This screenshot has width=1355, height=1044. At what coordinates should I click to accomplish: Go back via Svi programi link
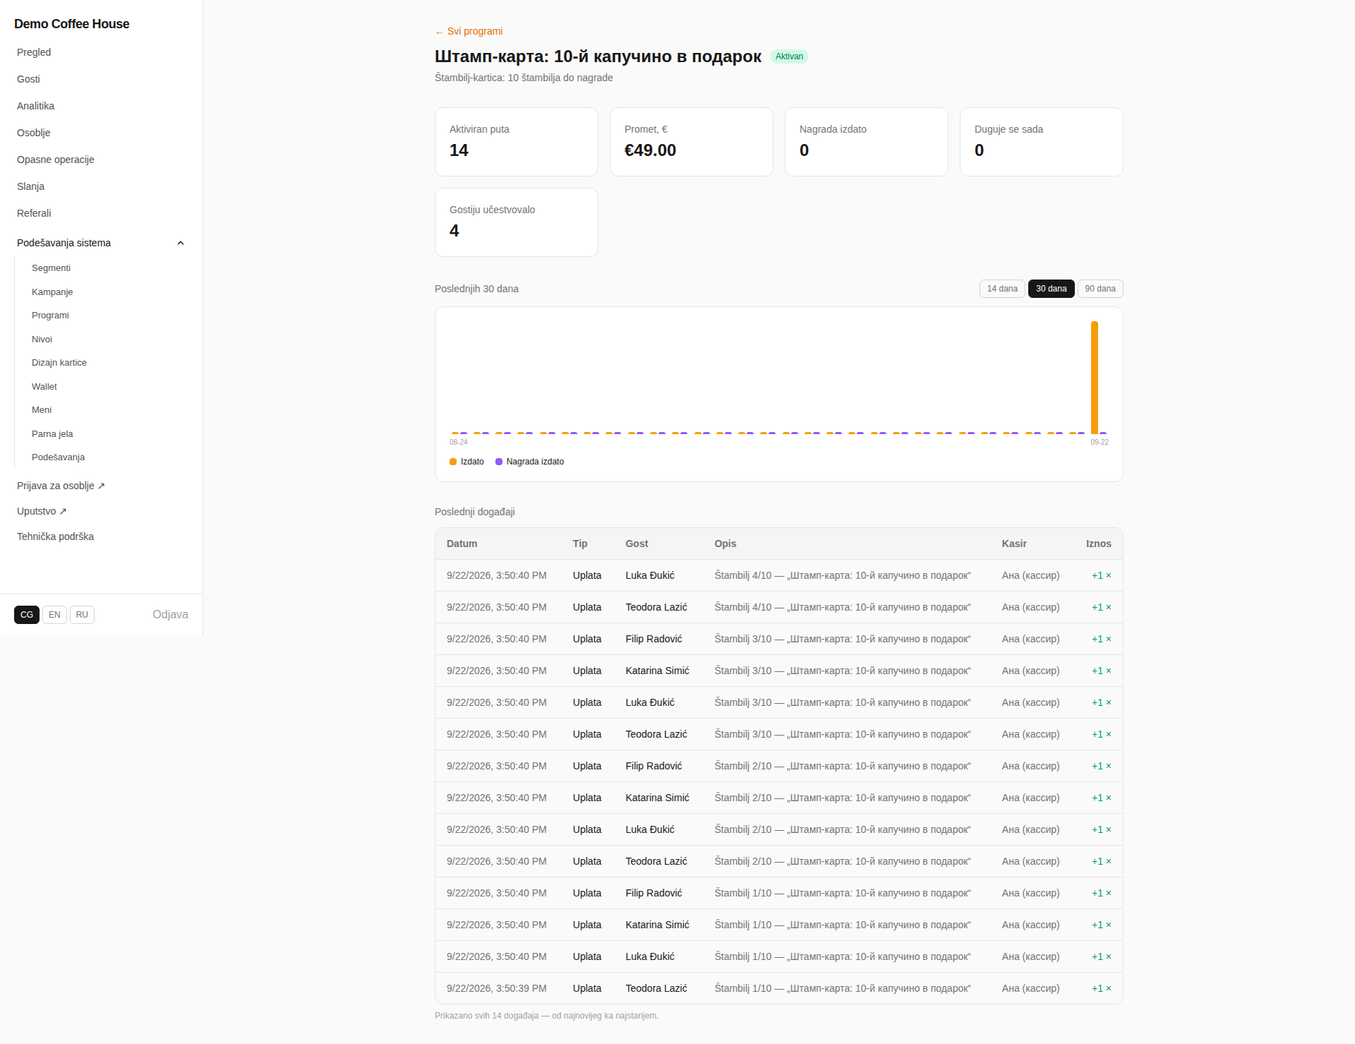[469, 31]
